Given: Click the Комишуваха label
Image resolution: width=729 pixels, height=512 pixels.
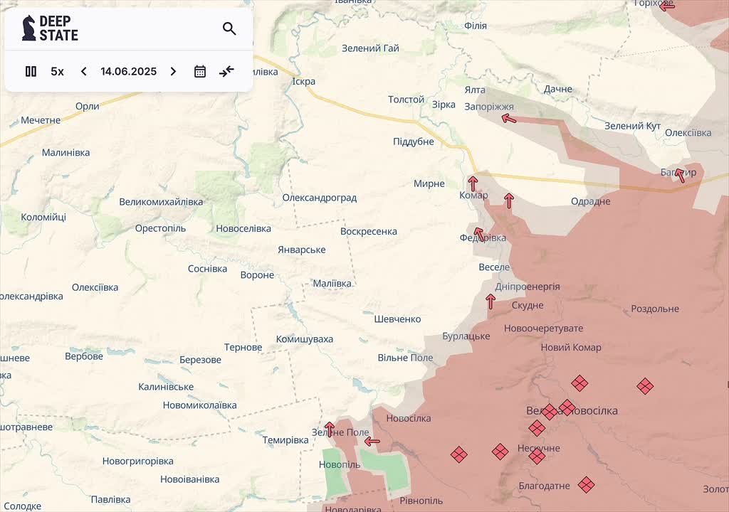Looking at the screenshot, I should [305, 339].
